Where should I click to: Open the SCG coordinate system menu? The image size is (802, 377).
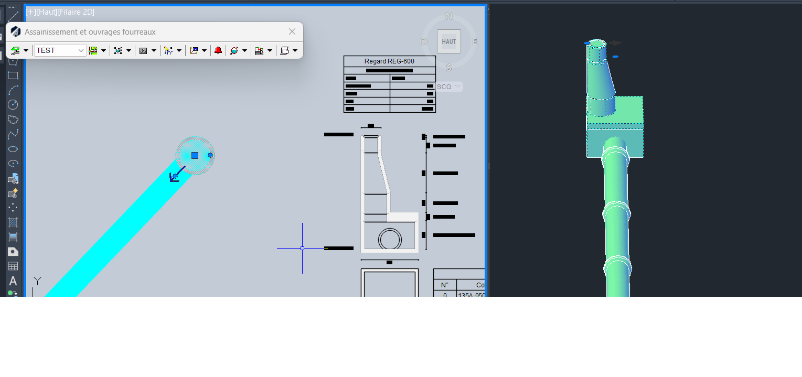(448, 87)
